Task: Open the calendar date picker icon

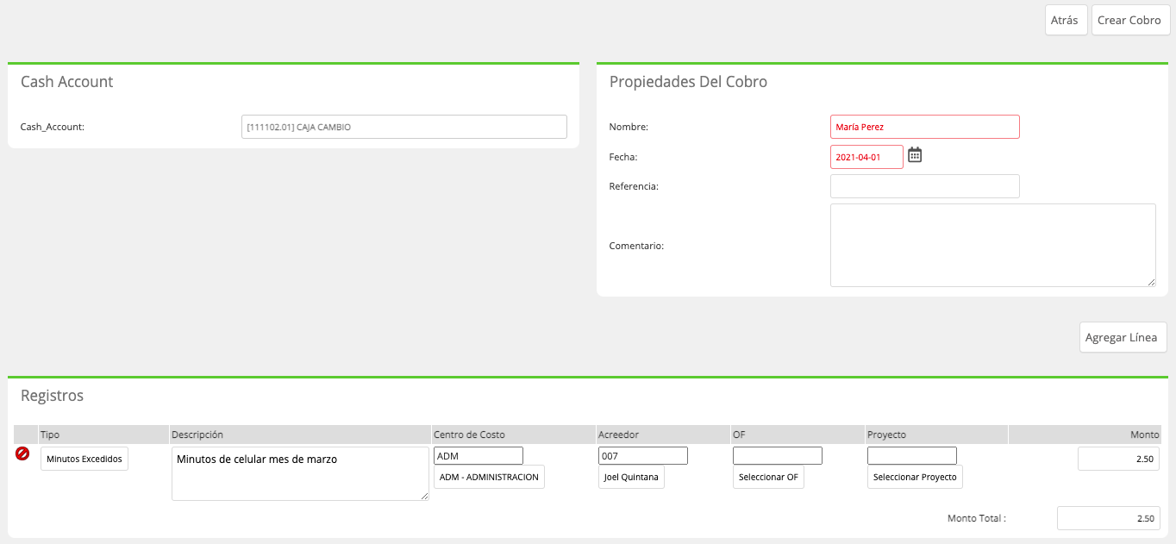Action: point(915,155)
